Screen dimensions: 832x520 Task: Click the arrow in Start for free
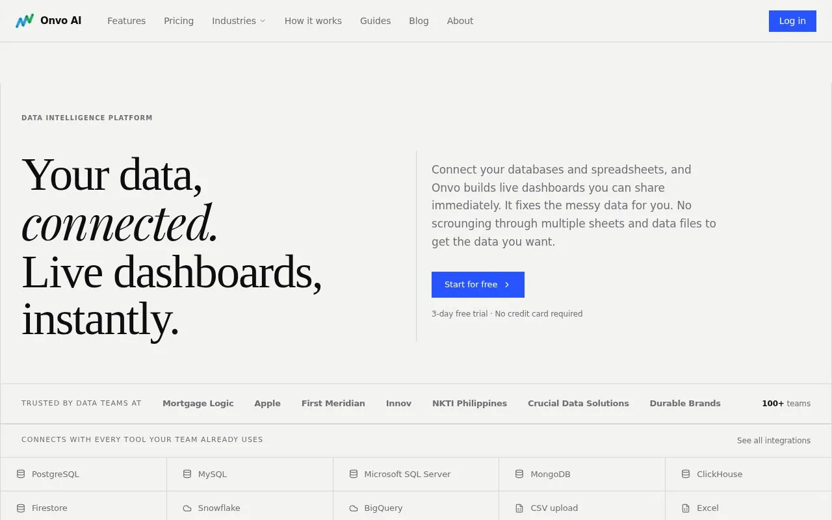point(507,285)
